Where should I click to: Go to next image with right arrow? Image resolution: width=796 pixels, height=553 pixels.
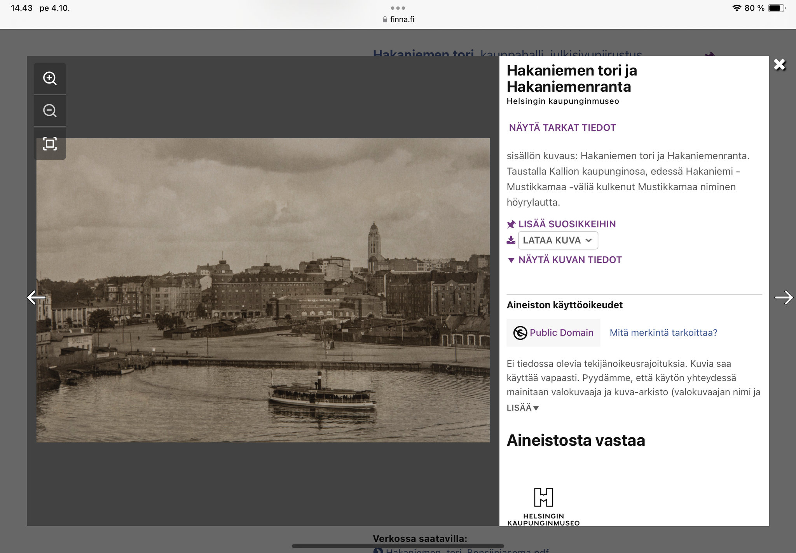783,297
